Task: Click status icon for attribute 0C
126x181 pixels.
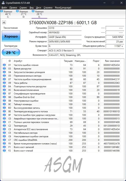Action: (4, 90)
